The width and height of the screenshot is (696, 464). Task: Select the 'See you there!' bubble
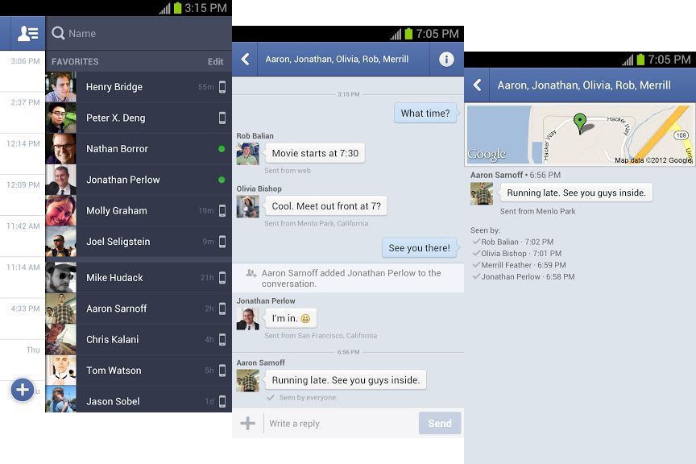[420, 248]
